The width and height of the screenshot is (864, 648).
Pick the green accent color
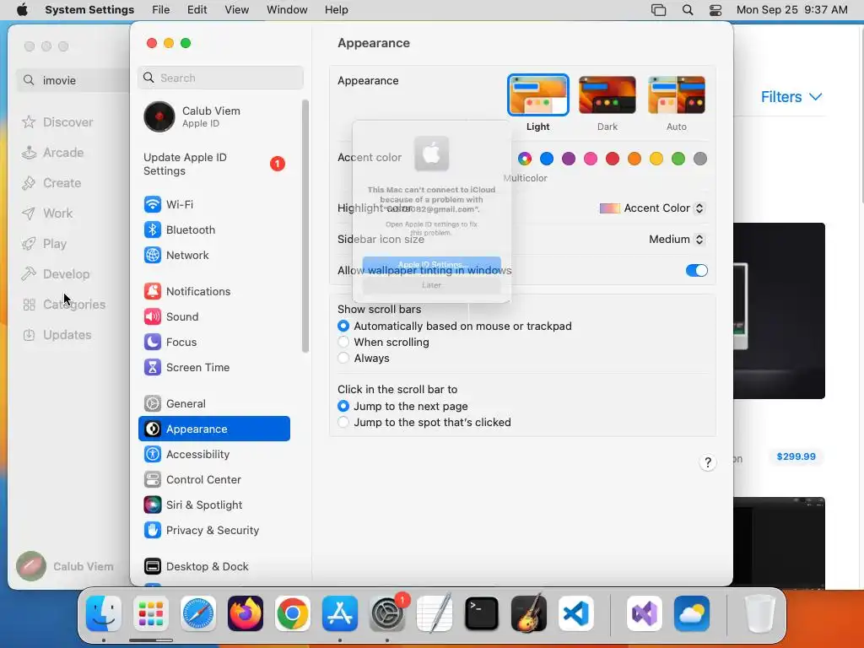678,159
